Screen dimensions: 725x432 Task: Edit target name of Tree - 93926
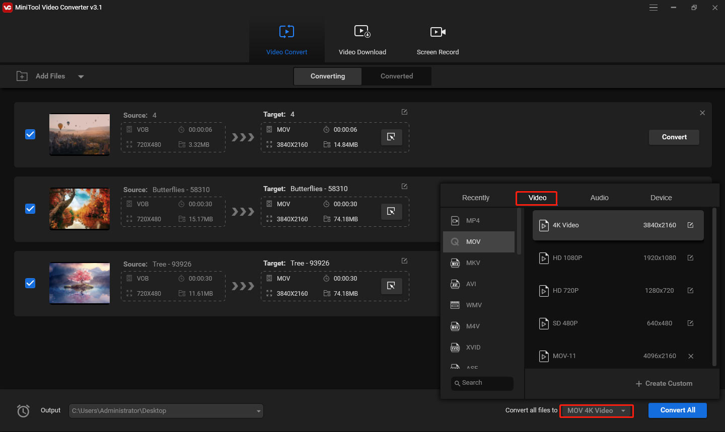(404, 261)
